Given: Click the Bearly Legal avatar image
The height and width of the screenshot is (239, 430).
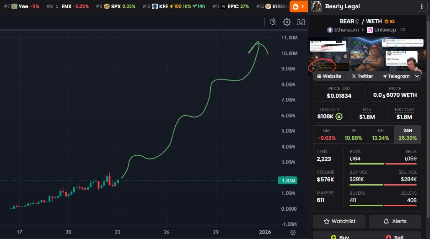Looking at the screenshot, I should [316, 6].
